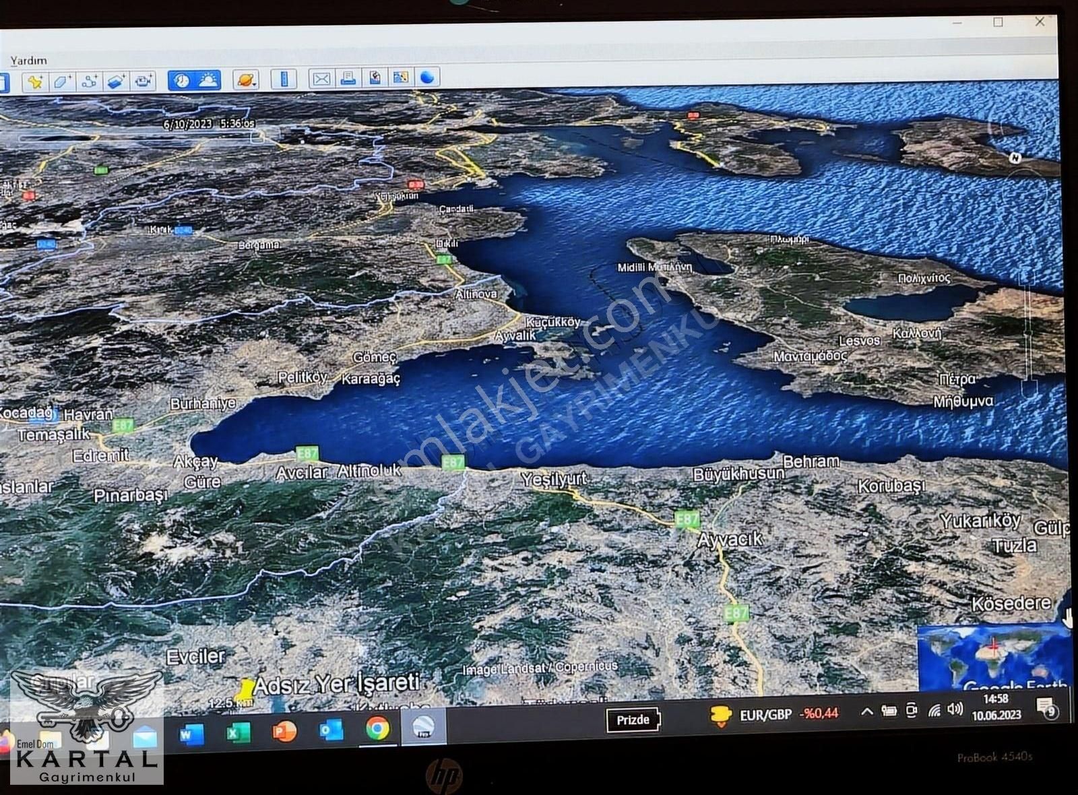Screen dimensions: 1078x795
Task: Click the View in Google Maps icon
Action: [401, 77]
